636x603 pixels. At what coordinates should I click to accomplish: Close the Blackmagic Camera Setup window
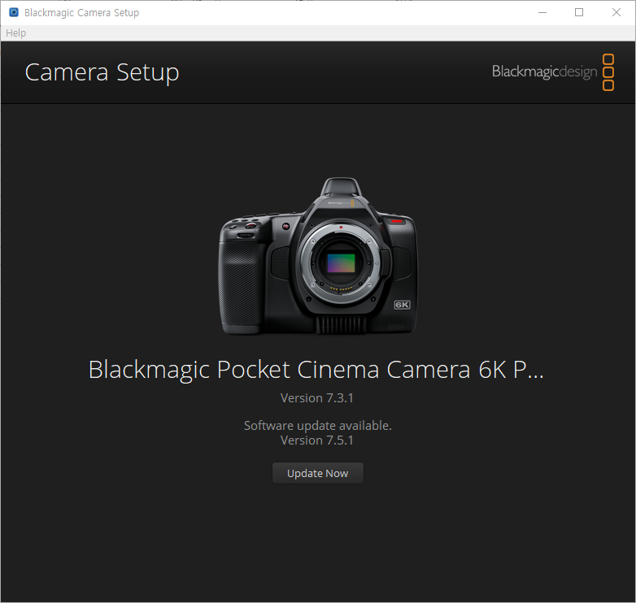click(x=616, y=12)
